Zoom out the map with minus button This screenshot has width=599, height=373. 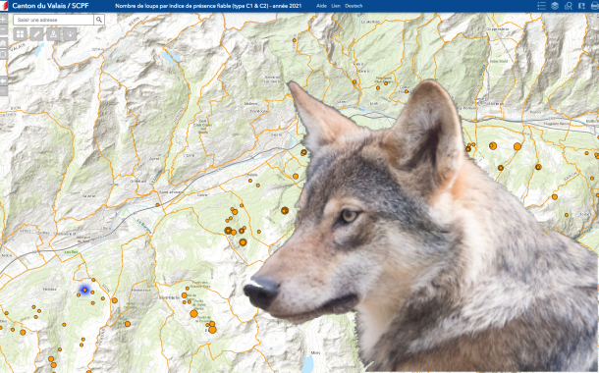coord(3,29)
